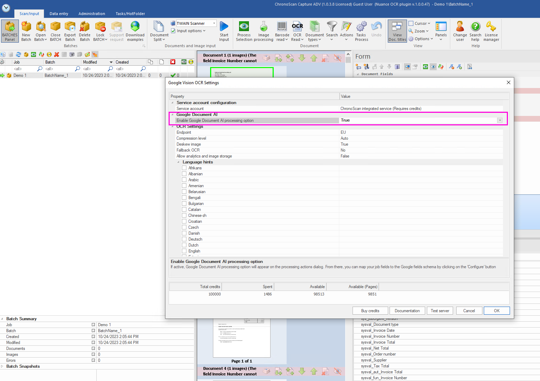The height and width of the screenshot is (381, 540).
Task: Tick the English language hint checkbox
Action: click(x=184, y=251)
